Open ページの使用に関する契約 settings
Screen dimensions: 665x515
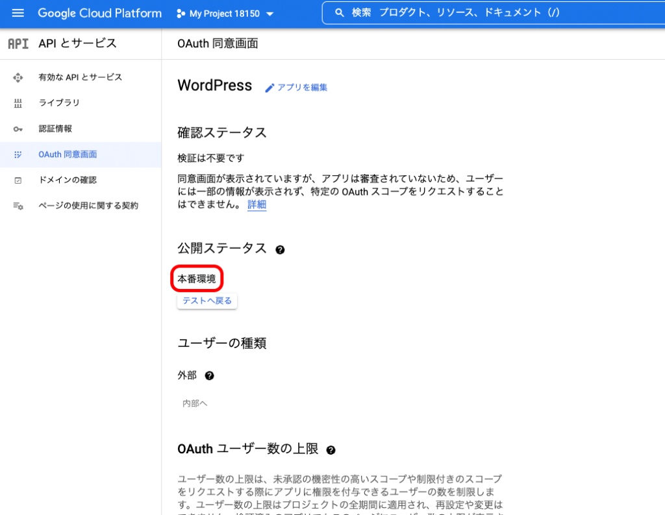88,206
